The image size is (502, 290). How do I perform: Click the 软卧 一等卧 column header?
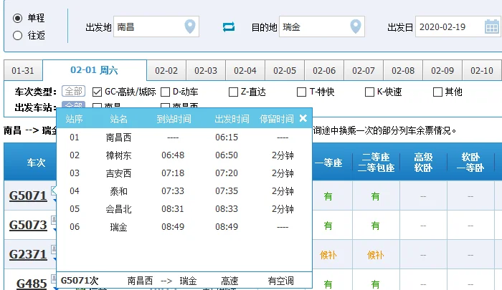470,163
